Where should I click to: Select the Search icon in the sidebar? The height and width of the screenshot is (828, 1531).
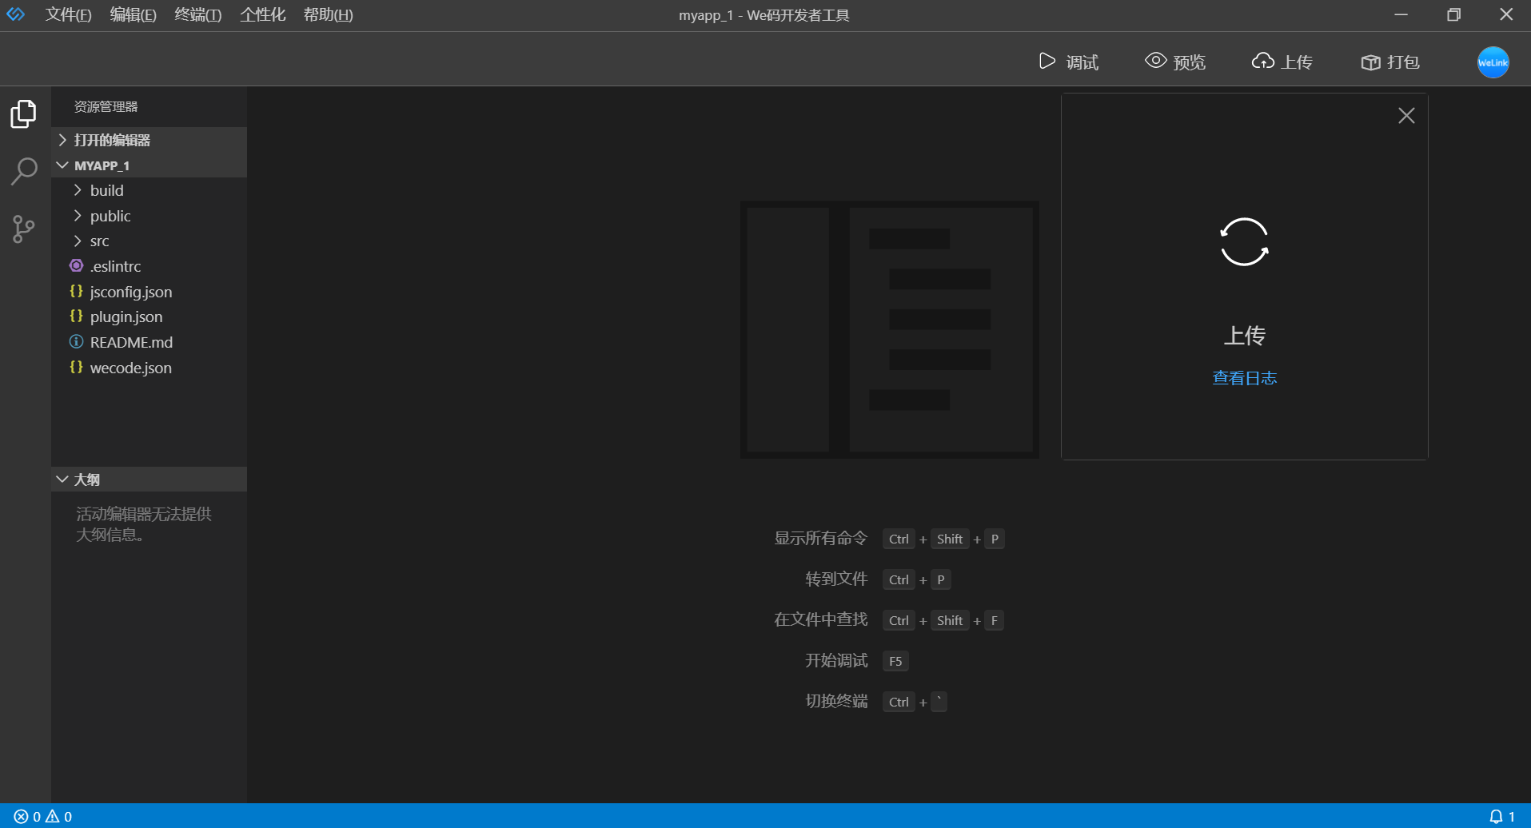[x=23, y=170]
